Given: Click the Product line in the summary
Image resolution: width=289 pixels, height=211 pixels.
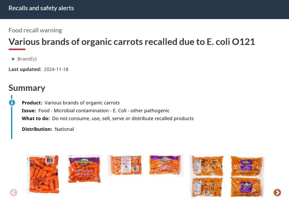Looking at the screenshot, I should [x=71, y=103].
